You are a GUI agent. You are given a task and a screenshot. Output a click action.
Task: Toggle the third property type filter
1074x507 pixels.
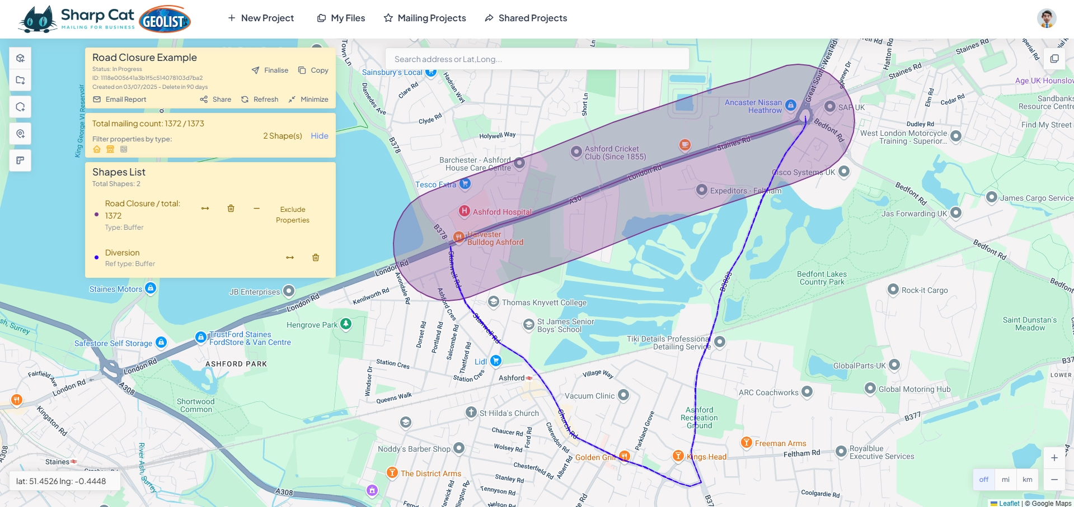(x=124, y=149)
